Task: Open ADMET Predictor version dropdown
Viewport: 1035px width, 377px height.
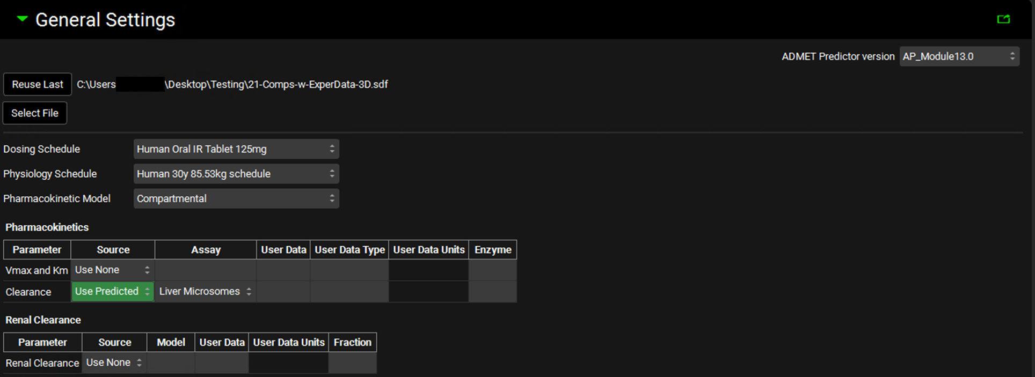Action: [x=959, y=56]
